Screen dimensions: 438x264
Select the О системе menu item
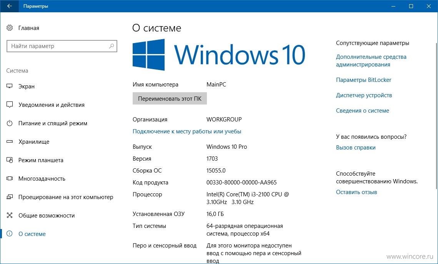32,234
